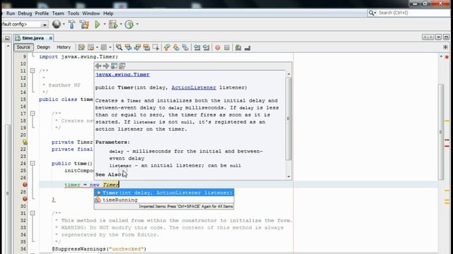Image resolution: width=453 pixels, height=254 pixels.
Task: Open the Profile Project dropdown arrow
Action: point(137,25)
